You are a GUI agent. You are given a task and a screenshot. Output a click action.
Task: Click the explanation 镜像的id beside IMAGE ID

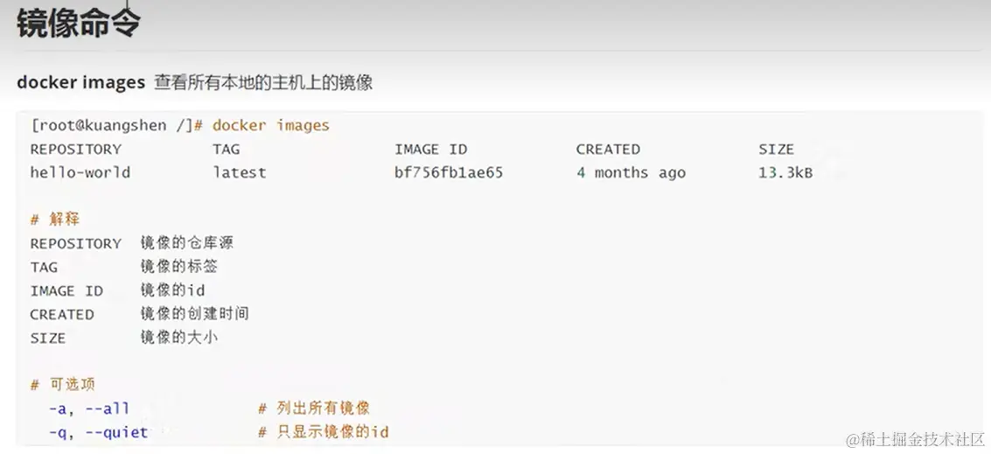172,290
